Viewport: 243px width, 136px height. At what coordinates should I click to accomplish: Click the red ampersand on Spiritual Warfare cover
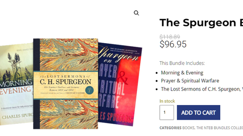(123, 78)
